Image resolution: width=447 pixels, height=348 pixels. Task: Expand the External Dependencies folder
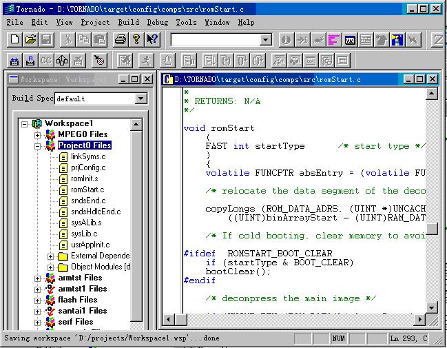coord(51,256)
